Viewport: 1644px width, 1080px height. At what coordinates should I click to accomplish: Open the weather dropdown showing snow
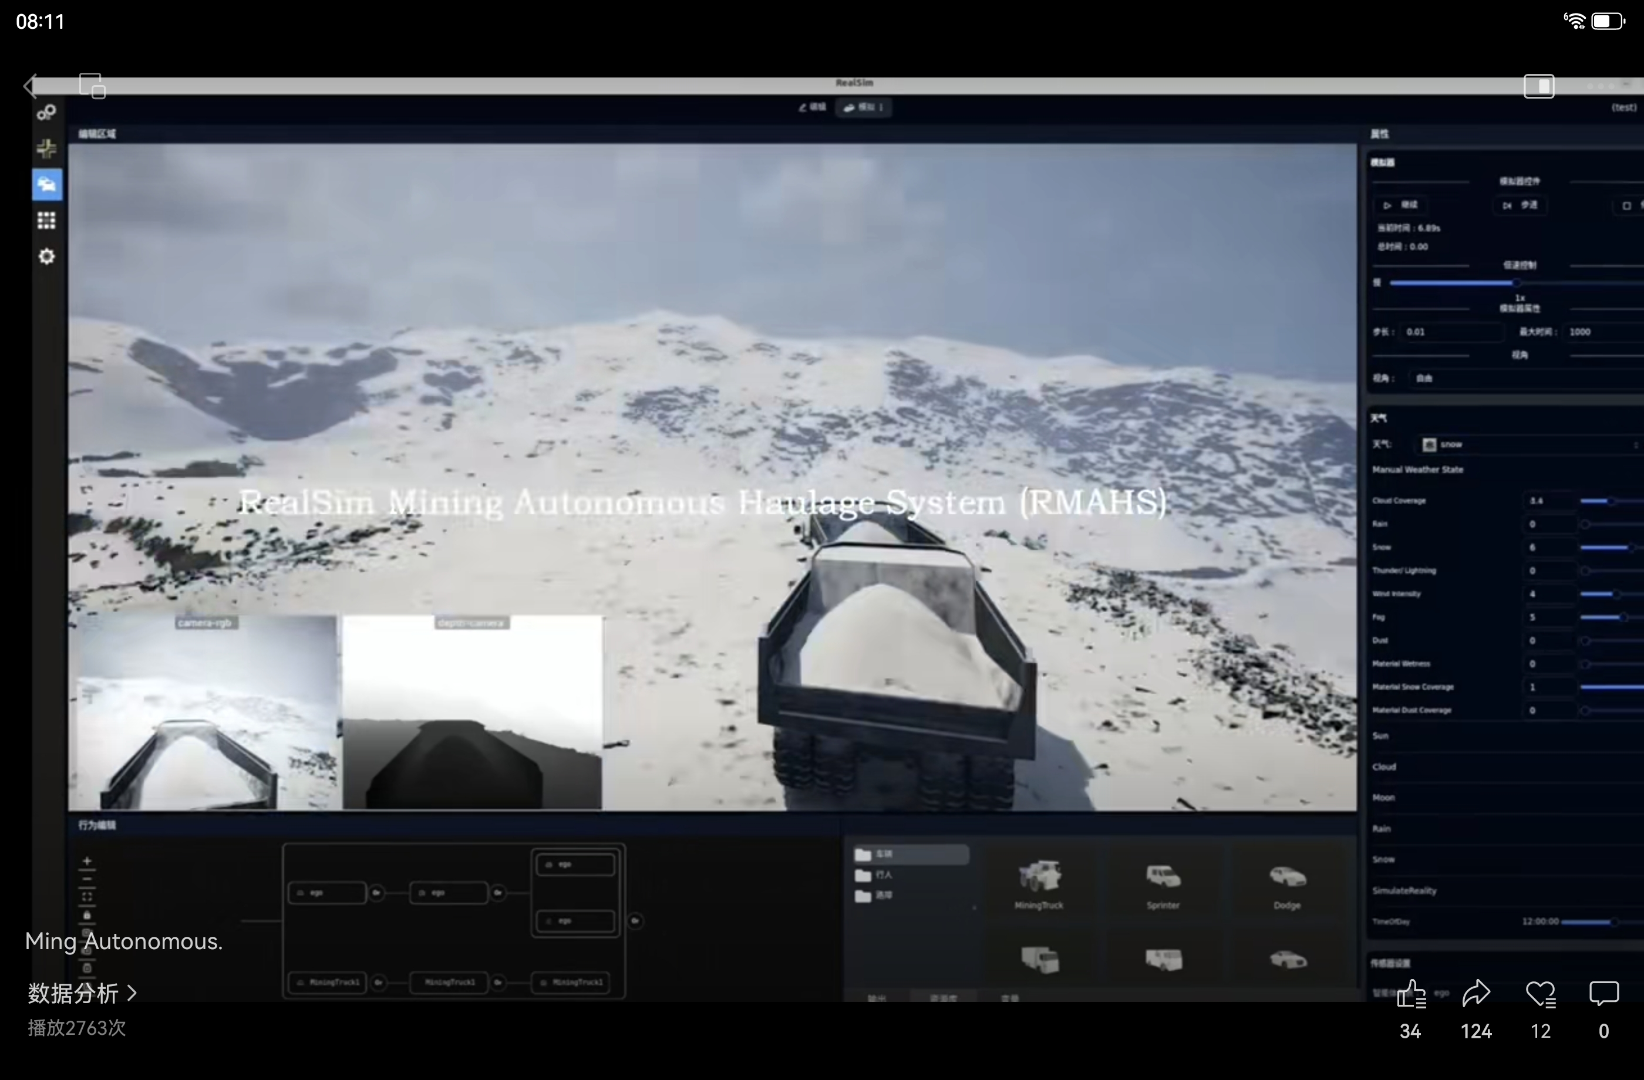[1530, 445]
